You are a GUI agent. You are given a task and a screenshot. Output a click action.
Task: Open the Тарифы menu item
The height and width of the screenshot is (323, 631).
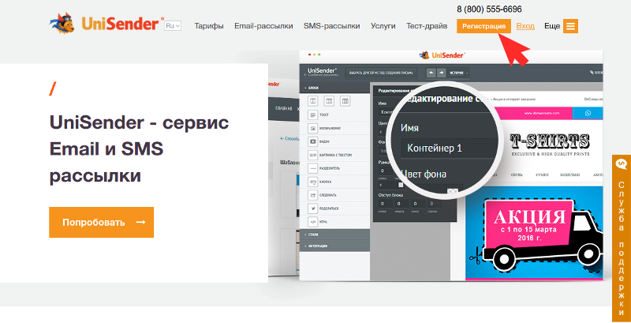pyautogui.click(x=209, y=26)
